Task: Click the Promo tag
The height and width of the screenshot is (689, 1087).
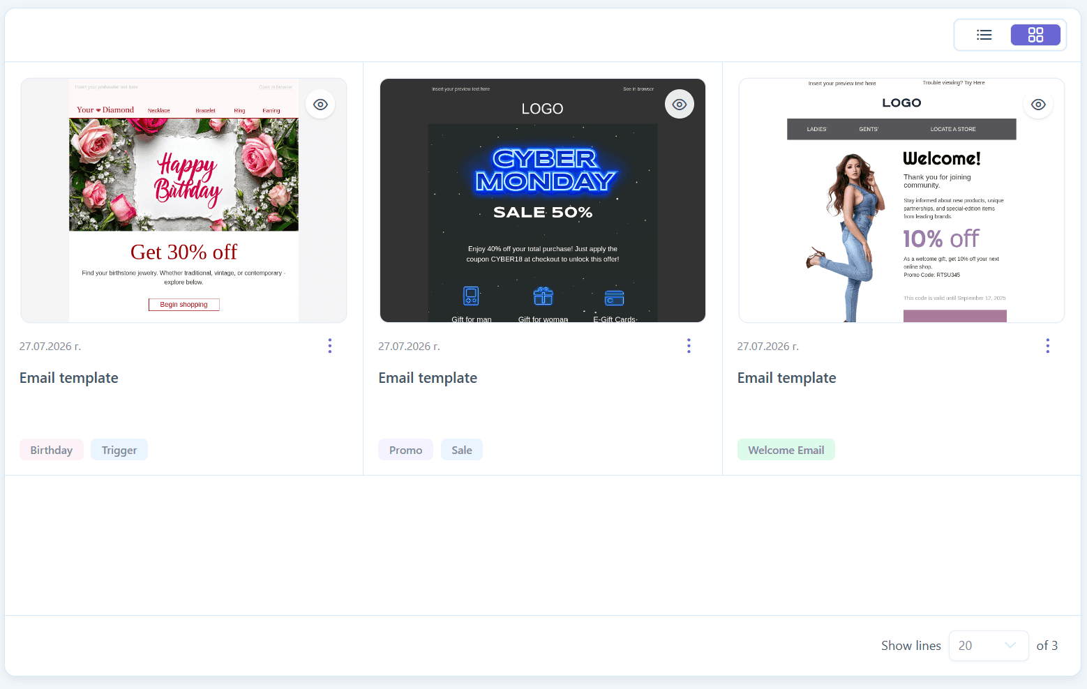Action: tap(406, 450)
